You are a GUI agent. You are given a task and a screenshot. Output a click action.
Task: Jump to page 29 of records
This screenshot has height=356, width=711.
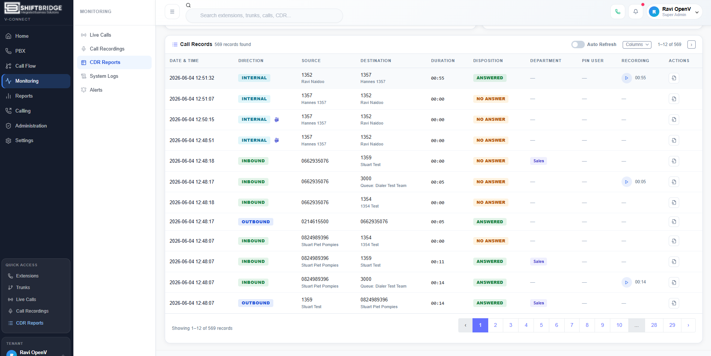click(672, 325)
